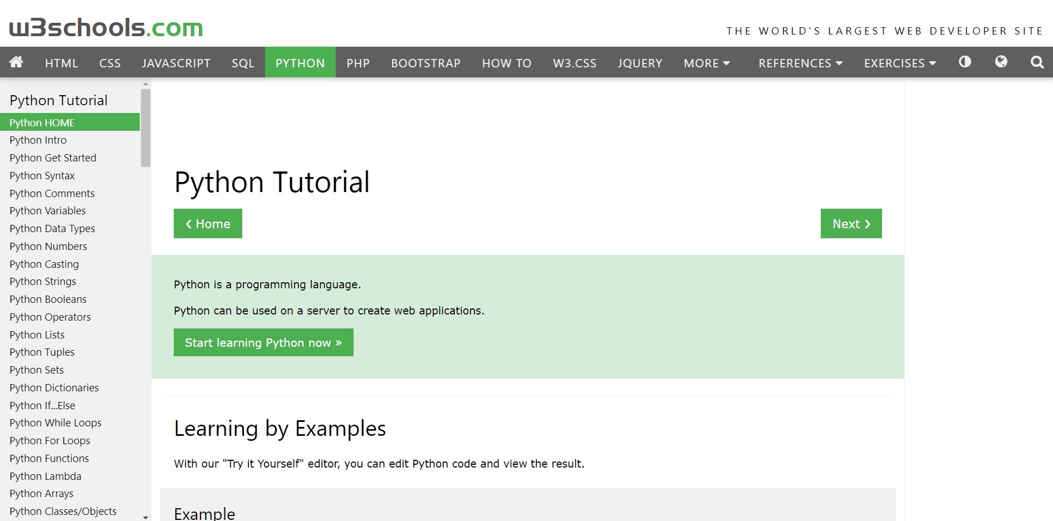Open the SQL tutorial tab
Image resolution: width=1053 pixels, height=521 pixels.
[243, 63]
